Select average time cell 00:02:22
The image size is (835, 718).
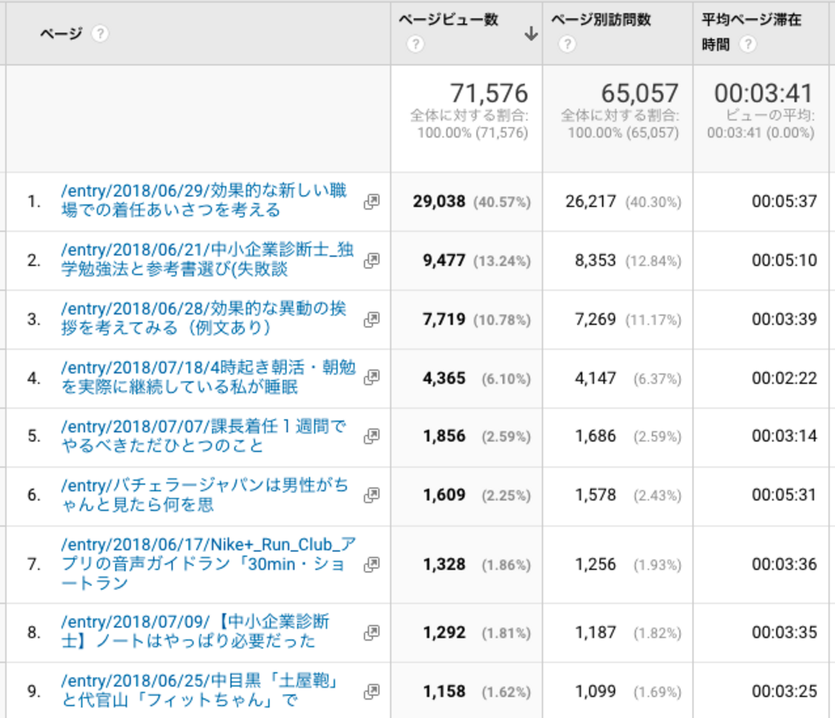click(x=784, y=378)
